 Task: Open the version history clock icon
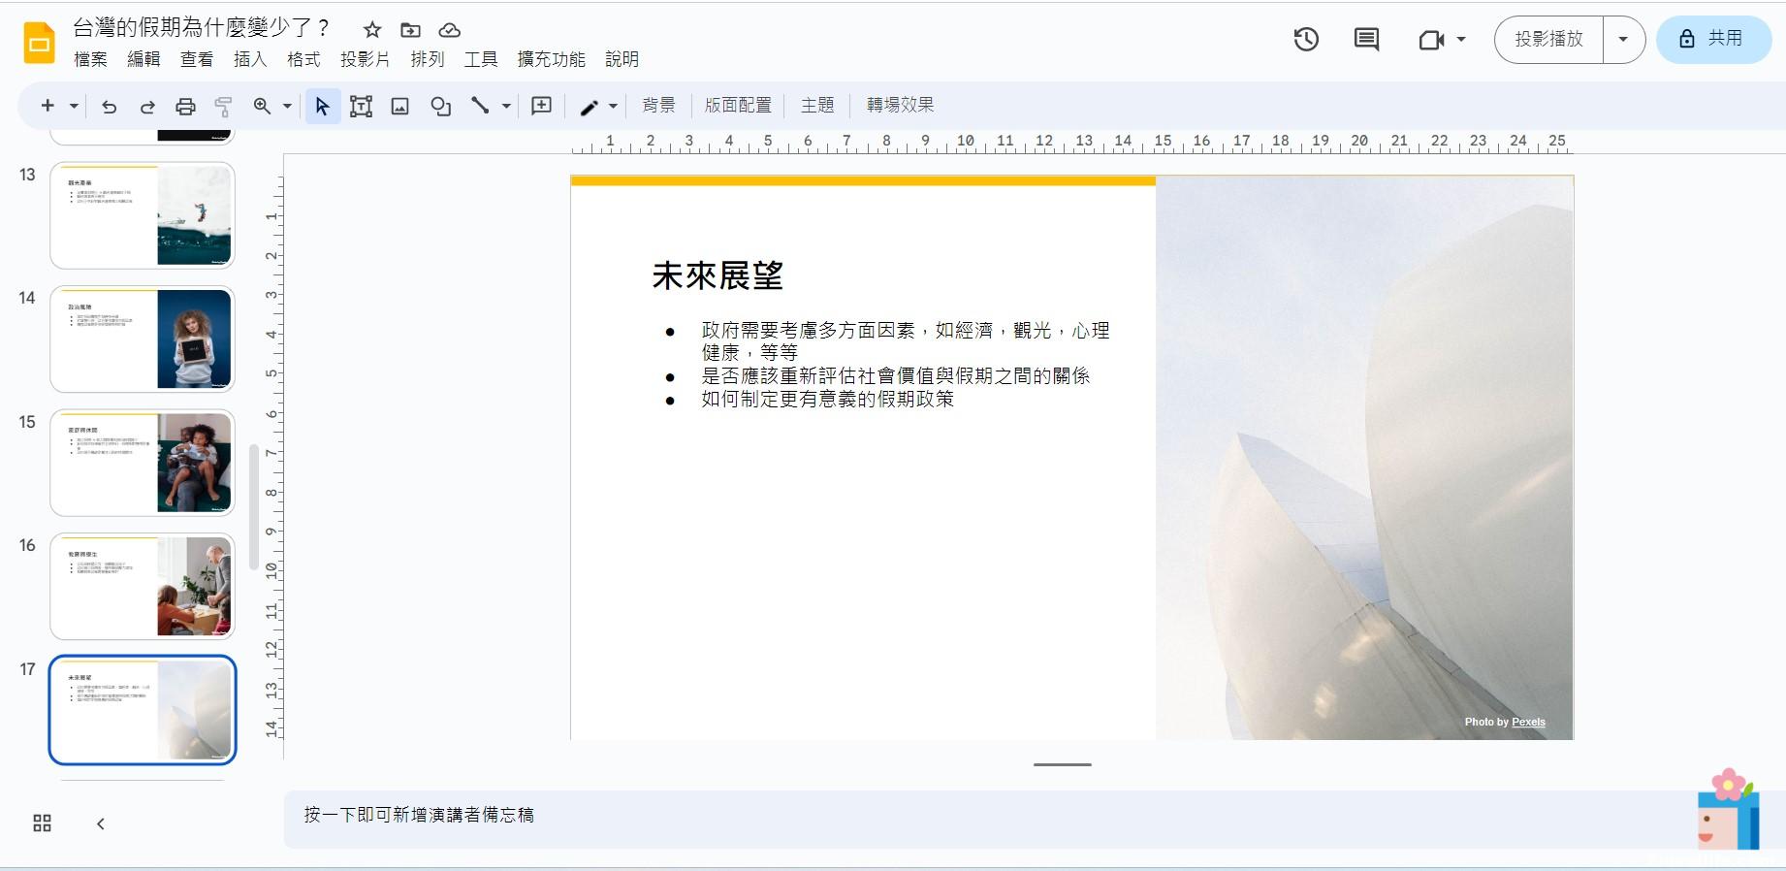1306,40
